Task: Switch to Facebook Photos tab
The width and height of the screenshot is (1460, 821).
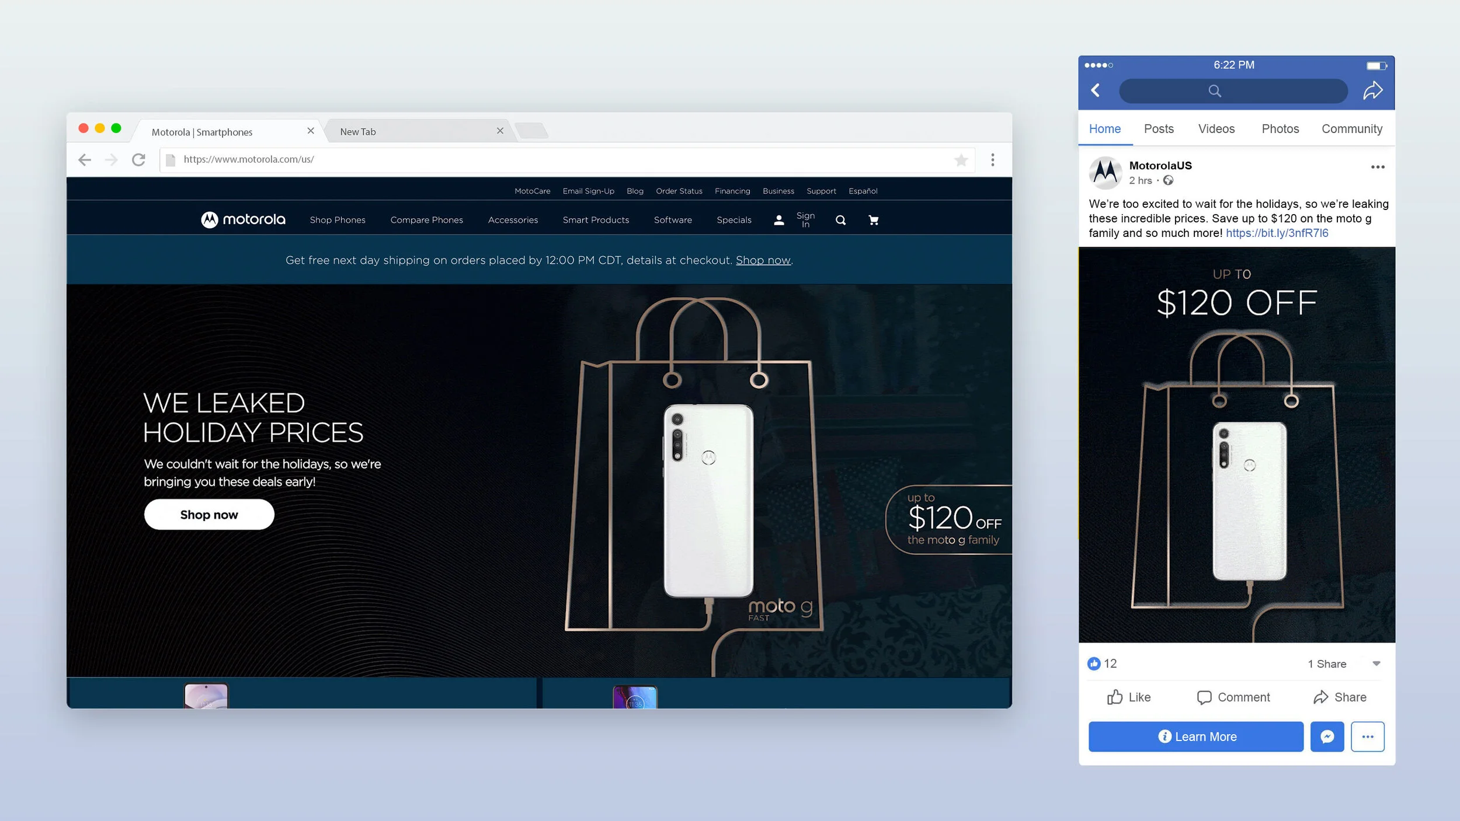Action: [1280, 129]
